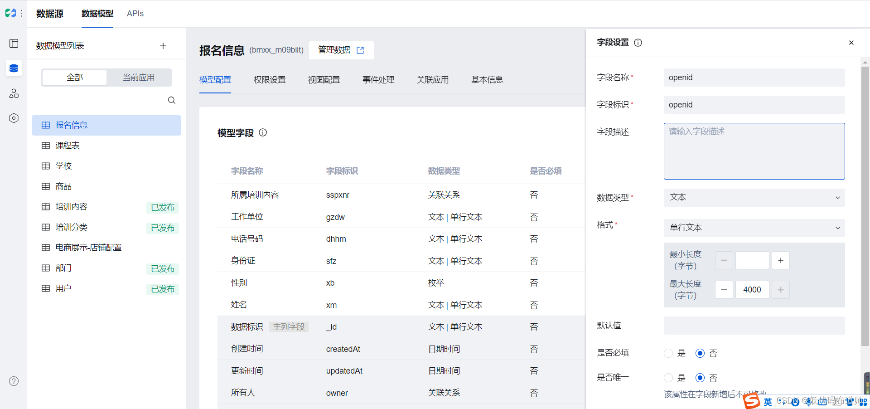Show info tooltip next to 模型字段
This screenshot has height=409, width=870.
tap(263, 132)
